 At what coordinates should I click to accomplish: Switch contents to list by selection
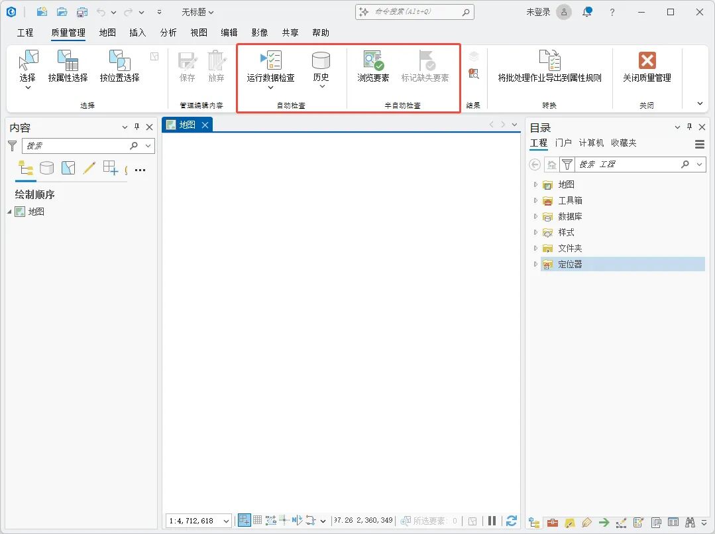(68, 168)
